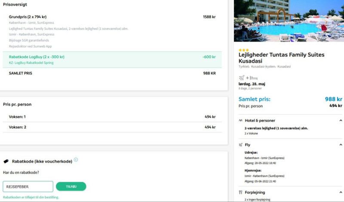
Task: Click the Hotel & personer people icon
Action: pyautogui.click(x=241, y=121)
